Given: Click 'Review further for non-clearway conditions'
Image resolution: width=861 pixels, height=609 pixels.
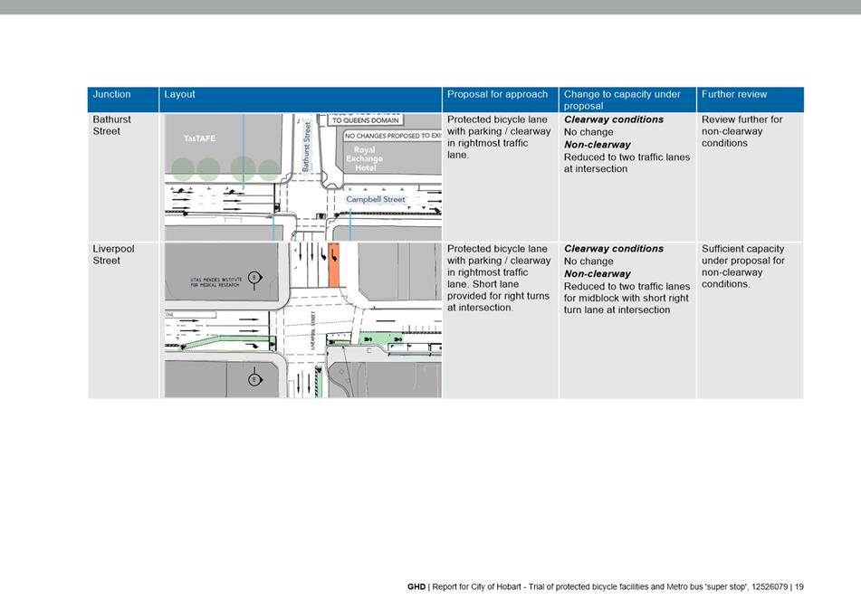Looking at the screenshot, I should pos(741,131).
